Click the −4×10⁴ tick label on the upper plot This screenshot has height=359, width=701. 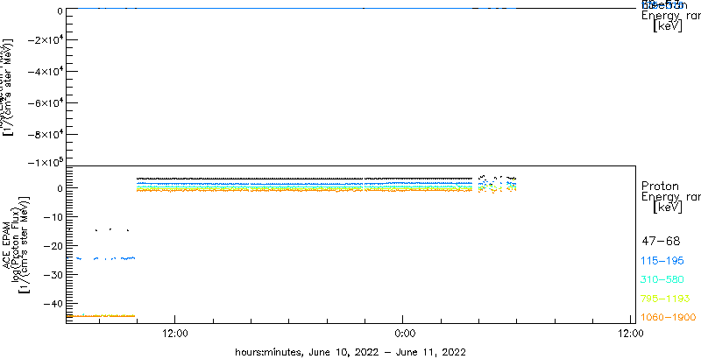tap(45, 72)
